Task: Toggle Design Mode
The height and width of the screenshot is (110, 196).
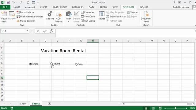Action: click(76, 17)
